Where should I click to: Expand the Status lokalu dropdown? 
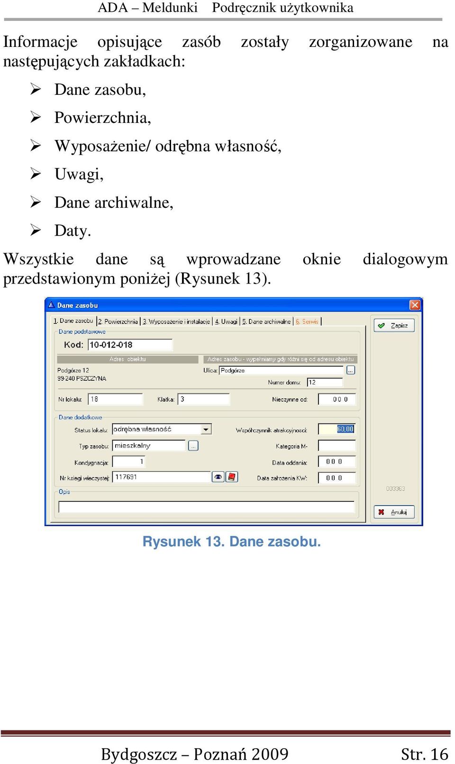206,430
